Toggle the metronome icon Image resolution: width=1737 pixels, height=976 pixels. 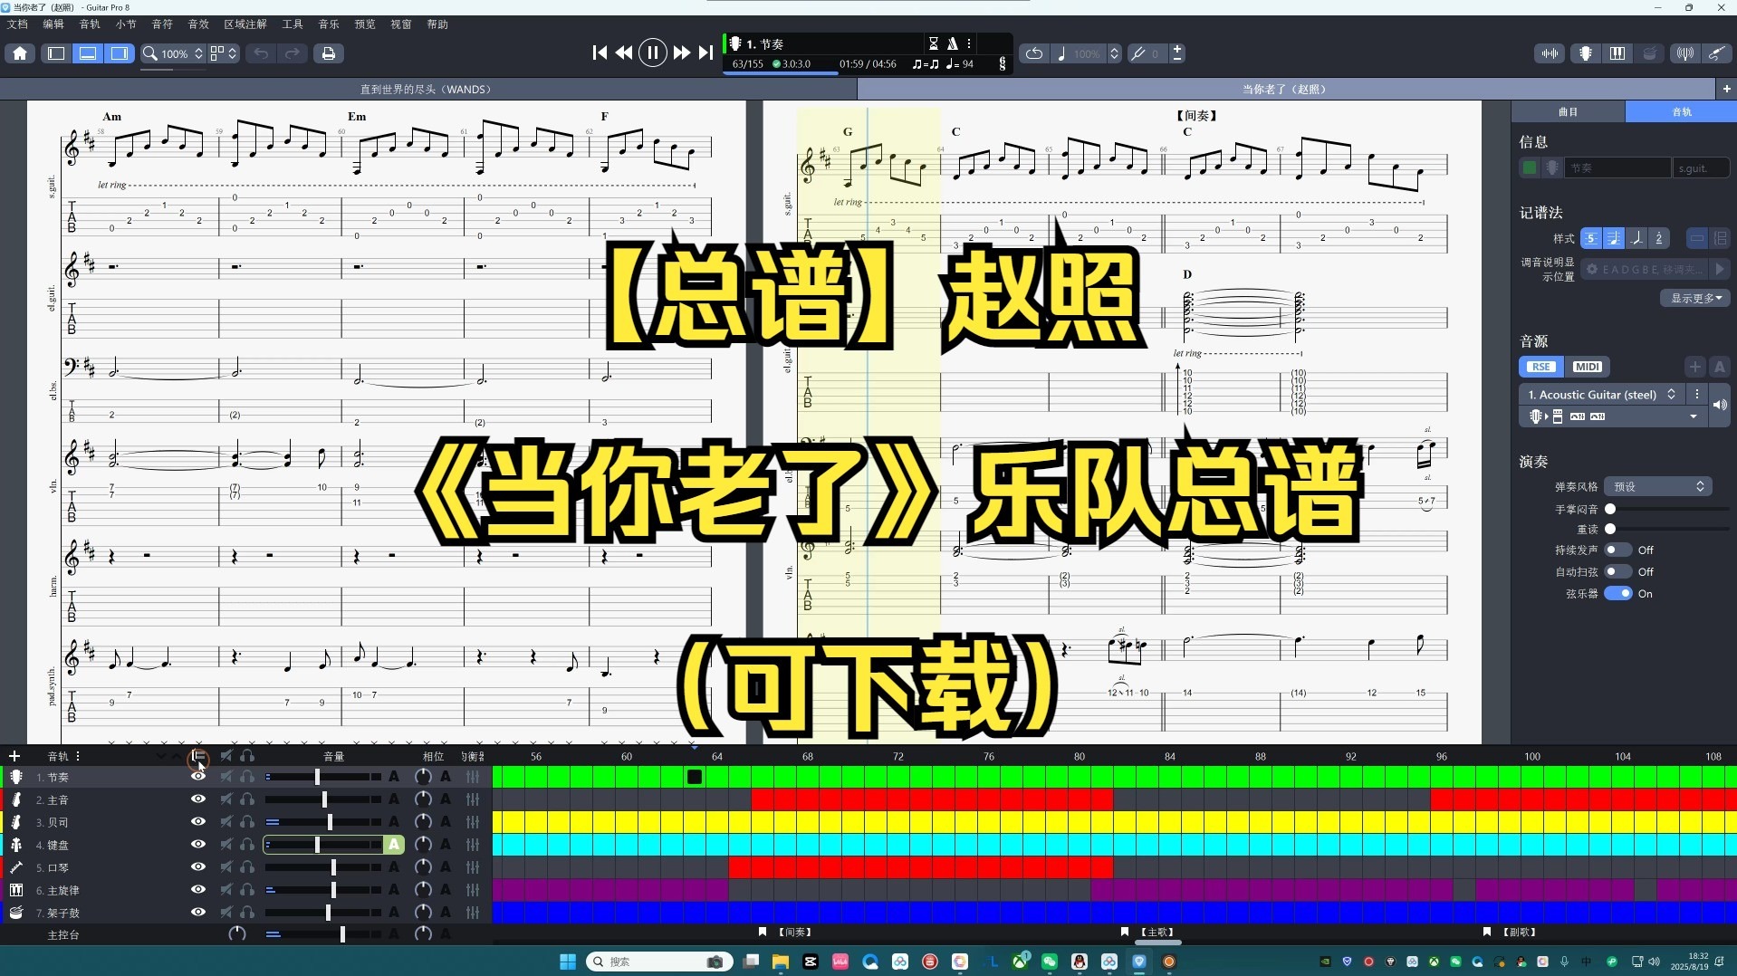(953, 43)
